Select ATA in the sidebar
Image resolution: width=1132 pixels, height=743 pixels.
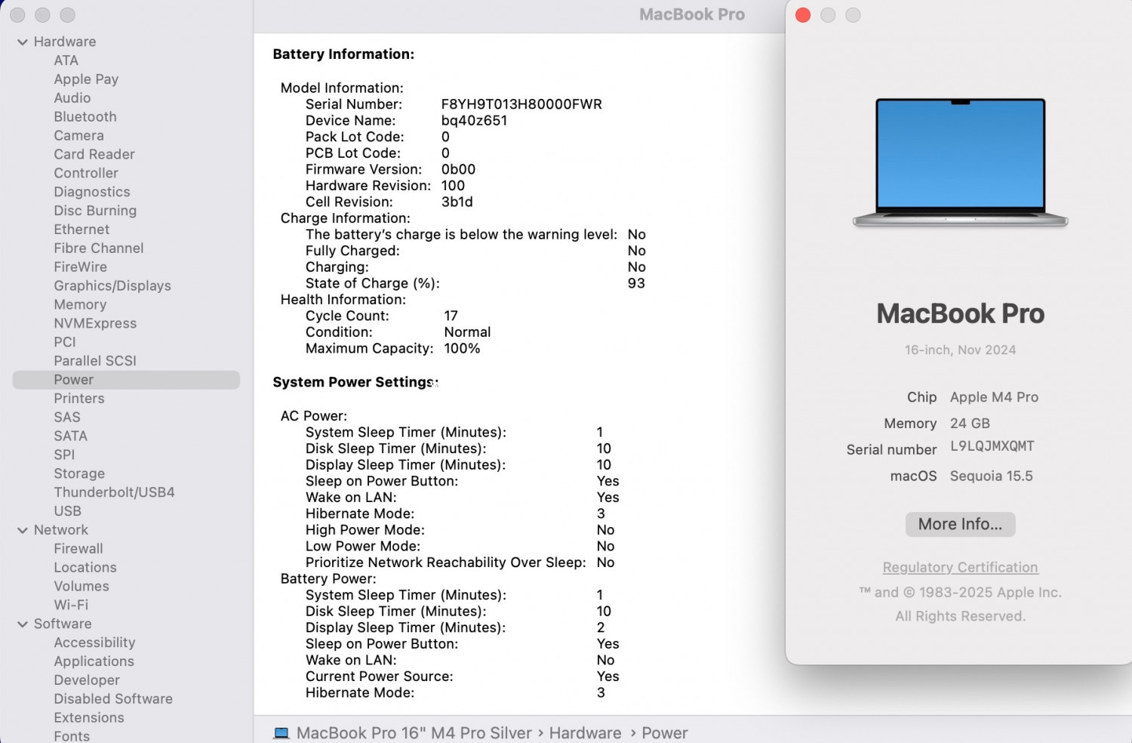click(x=66, y=60)
